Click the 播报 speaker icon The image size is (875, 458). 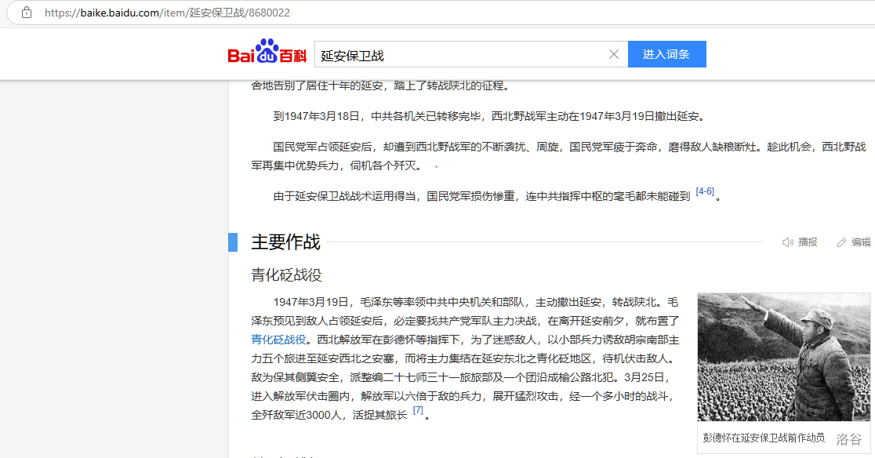(788, 242)
